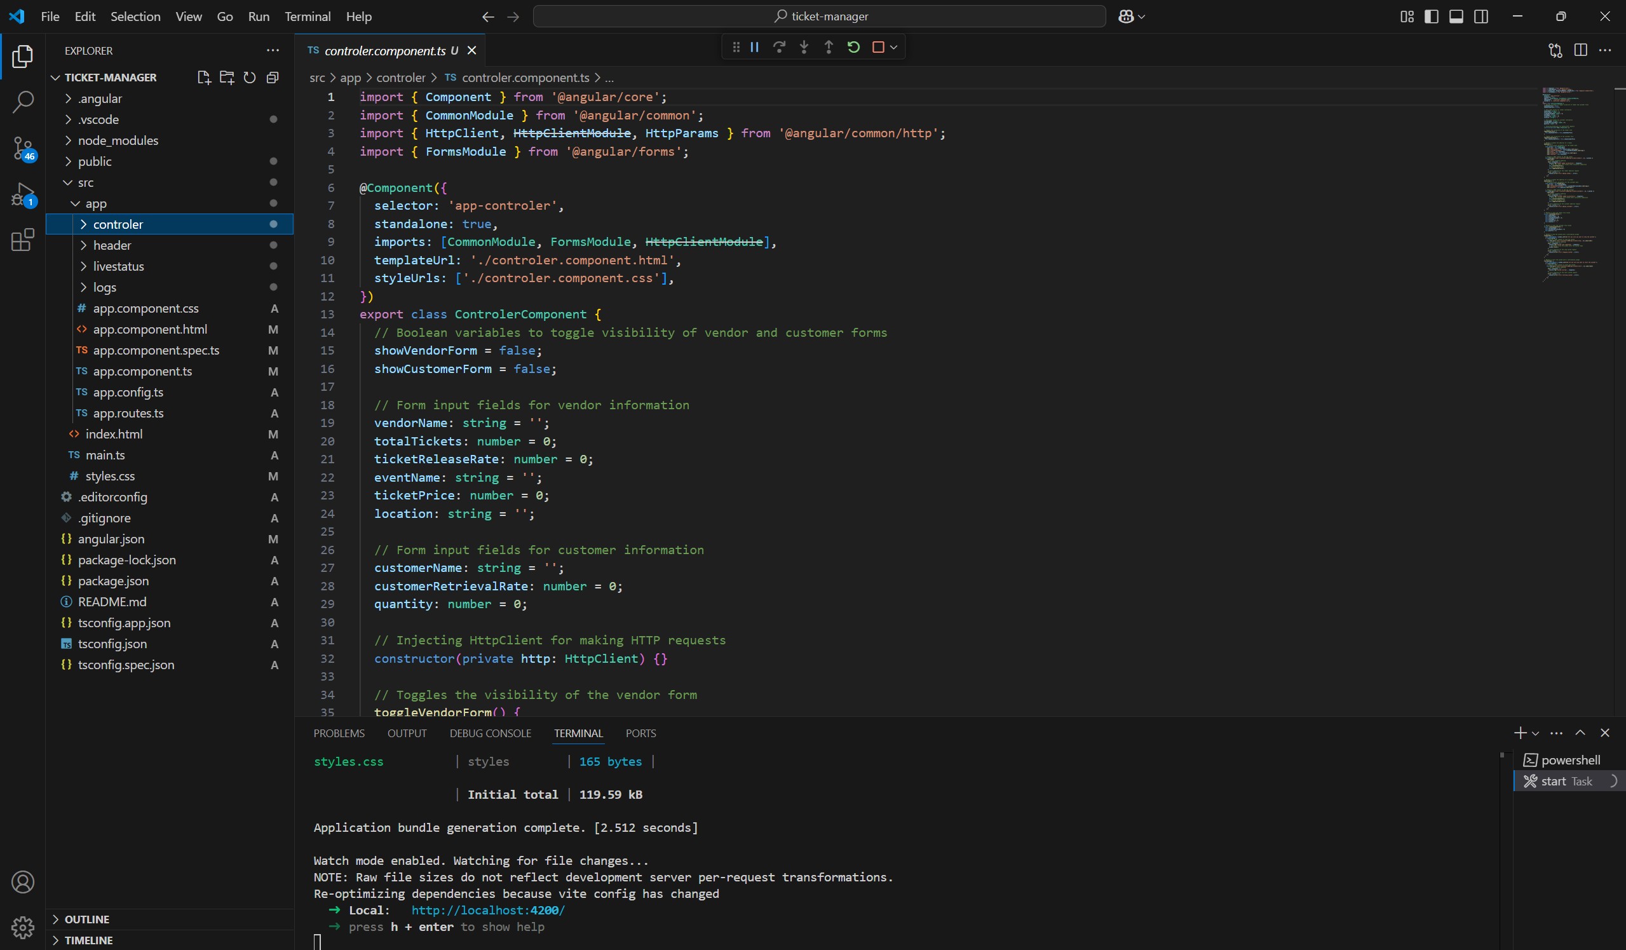Image resolution: width=1626 pixels, height=950 pixels.
Task: Refresh the Explorer file tree
Action: 250,78
